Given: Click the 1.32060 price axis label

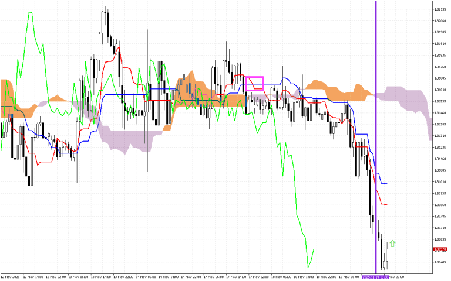Looking at the screenshot, I should (440, 21).
